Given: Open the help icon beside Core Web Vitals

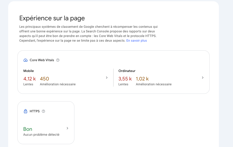Looking at the screenshot, I should click(58, 60).
